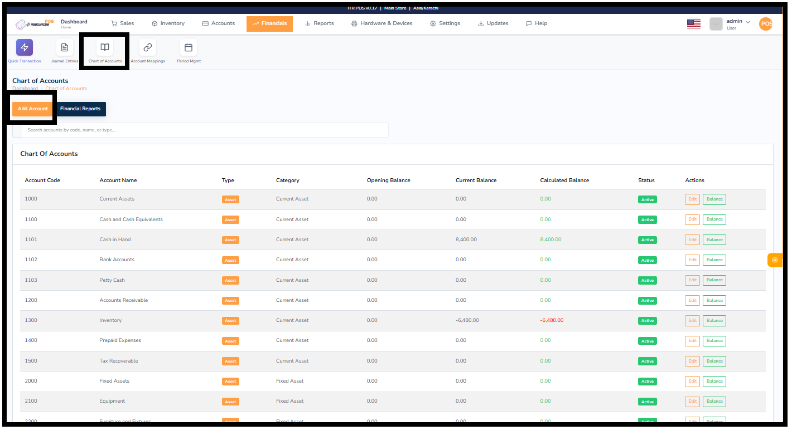The width and height of the screenshot is (792, 430).
Task: Click Edit for Cash in Hand account
Action: pos(692,240)
